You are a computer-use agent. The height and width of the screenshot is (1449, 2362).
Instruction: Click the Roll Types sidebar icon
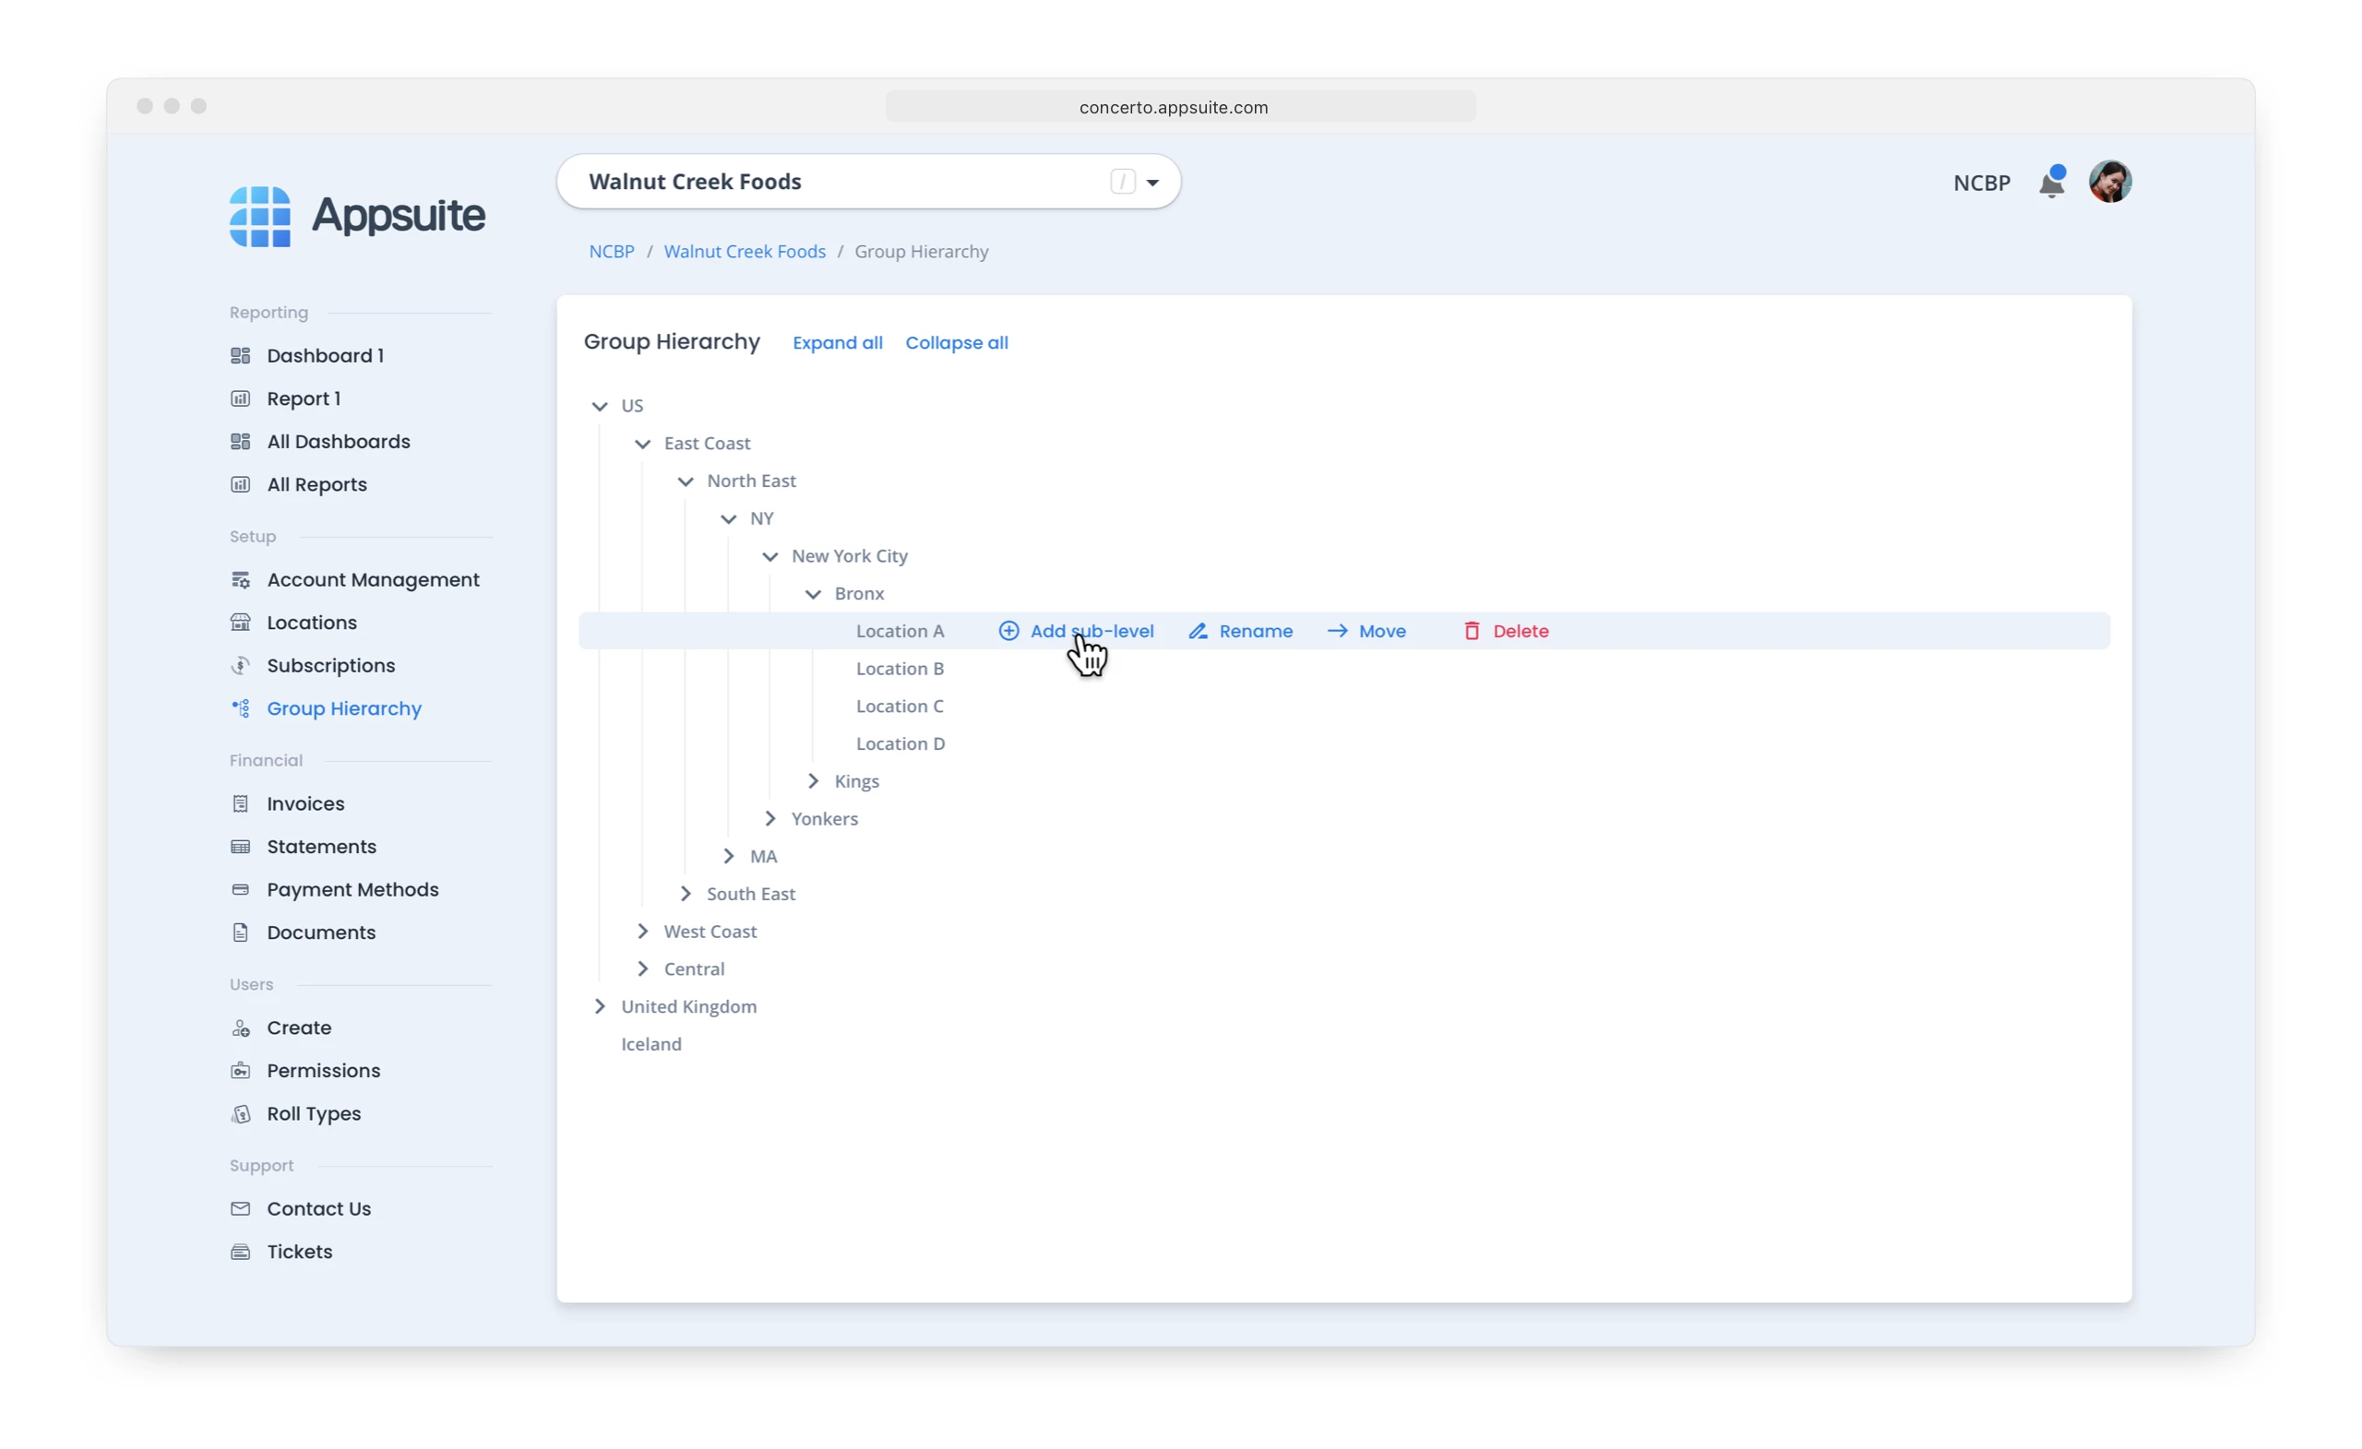click(241, 1113)
